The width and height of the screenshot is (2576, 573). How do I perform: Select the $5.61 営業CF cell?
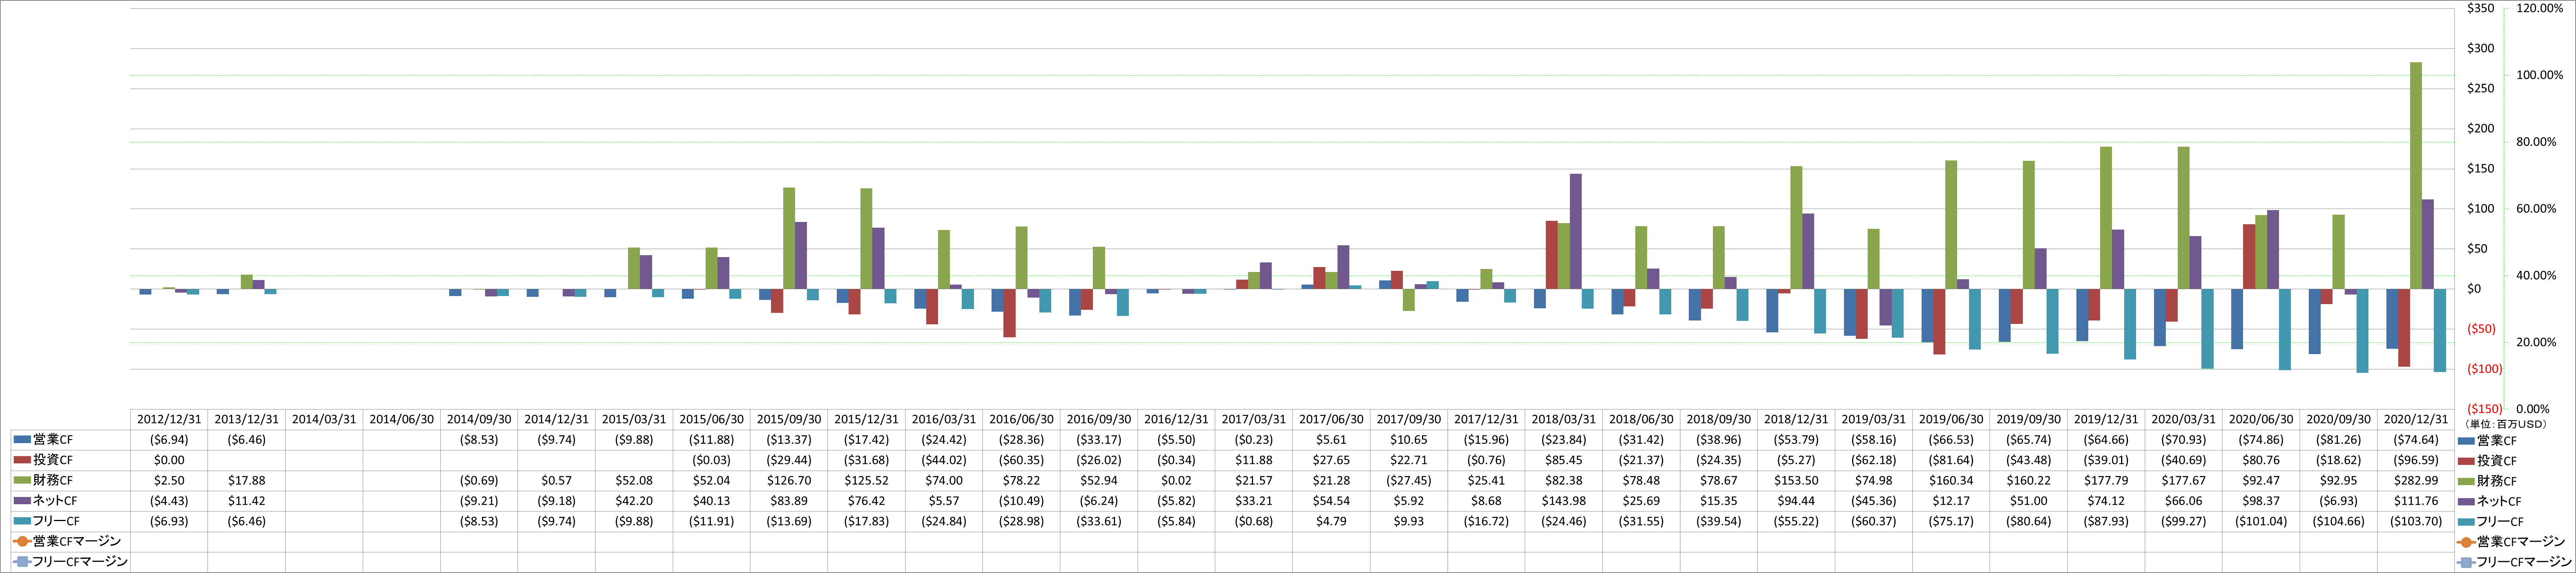tap(1331, 440)
